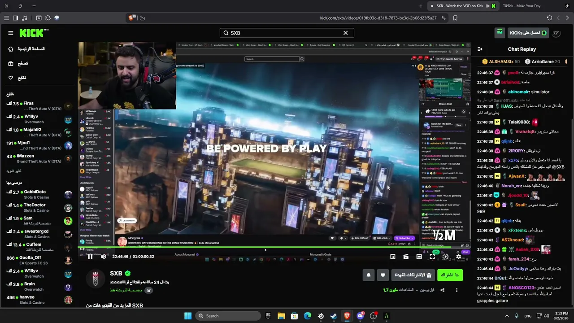Screen dimensions: 574x323
Task: Open the hanvee channel avatar
Action: coord(68,300)
